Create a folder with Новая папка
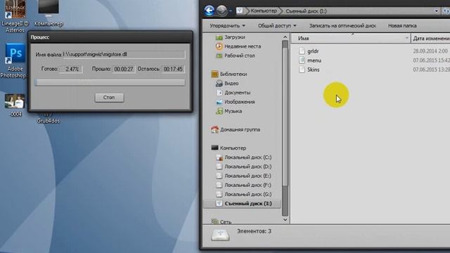Viewport: 450px width, 253px height. [x=402, y=26]
